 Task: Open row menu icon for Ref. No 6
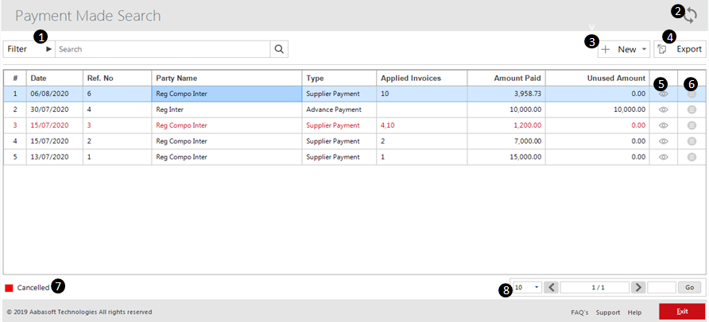[692, 94]
